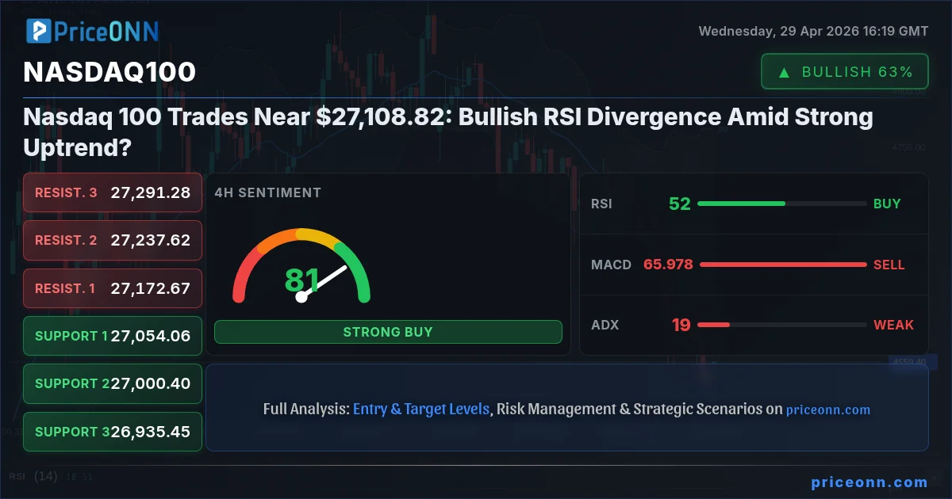Select the RESIST. 3 level 27,291.28
The width and height of the screenshot is (952, 499).
click(x=113, y=192)
